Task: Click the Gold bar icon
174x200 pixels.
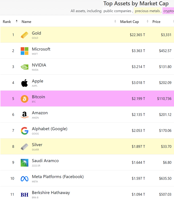Action: coord(25,35)
